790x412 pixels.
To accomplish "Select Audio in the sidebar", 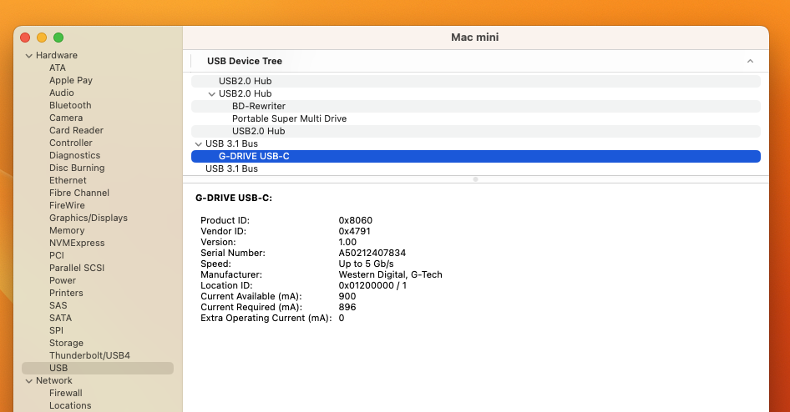I will tap(62, 93).
